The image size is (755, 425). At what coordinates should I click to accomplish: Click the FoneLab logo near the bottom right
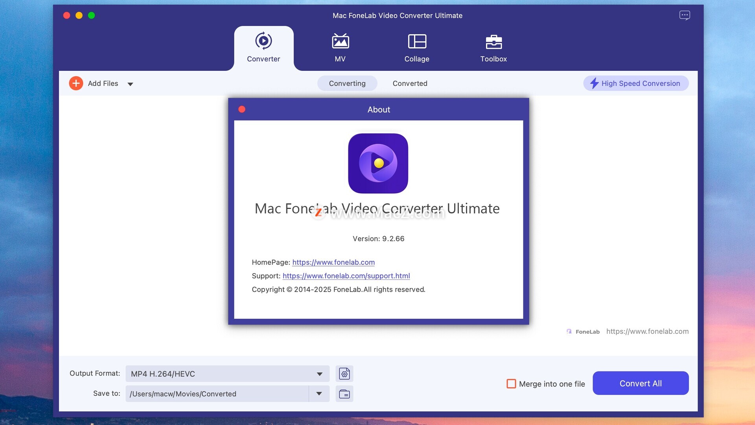583,332
